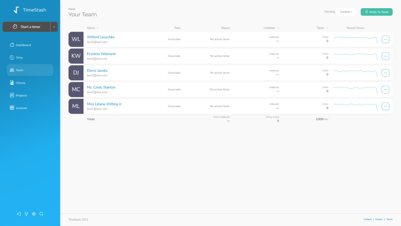The height and width of the screenshot is (226, 401).
Task: Go to Projects page
Action: click(x=30, y=95)
